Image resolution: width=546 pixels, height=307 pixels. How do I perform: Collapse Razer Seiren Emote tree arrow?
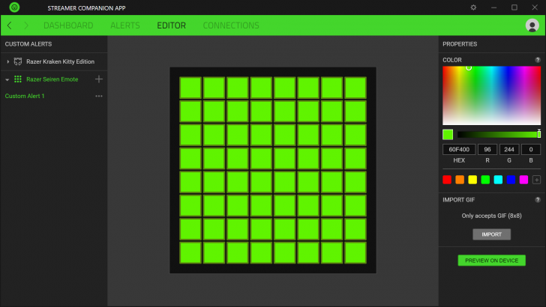point(7,79)
